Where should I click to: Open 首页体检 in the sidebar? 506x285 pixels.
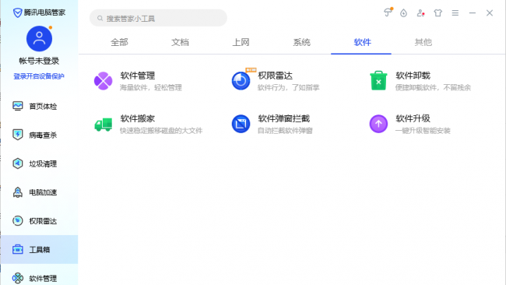tap(39, 106)
